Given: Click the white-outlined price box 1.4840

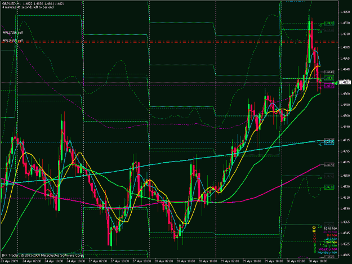Looking at the screenshot, I should tap(329, 72).
